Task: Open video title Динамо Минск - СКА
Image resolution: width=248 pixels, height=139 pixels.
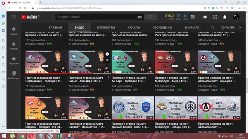Action: click(x=130, y=125)
